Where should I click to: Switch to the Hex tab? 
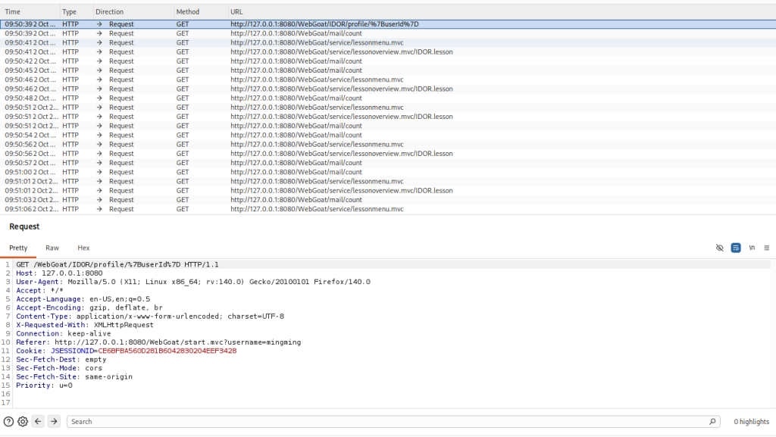pyautogui.click(x=83, y=248)
